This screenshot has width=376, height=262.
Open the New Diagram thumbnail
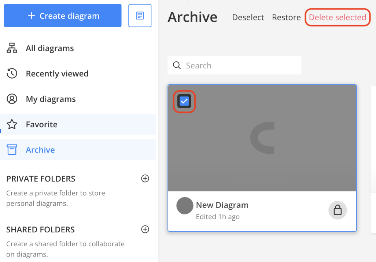(x=262, y=138)
